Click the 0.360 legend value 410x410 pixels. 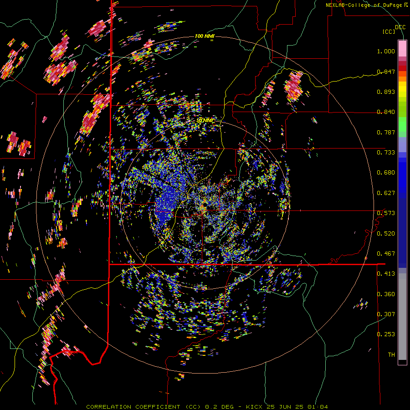tap(386, 294)
